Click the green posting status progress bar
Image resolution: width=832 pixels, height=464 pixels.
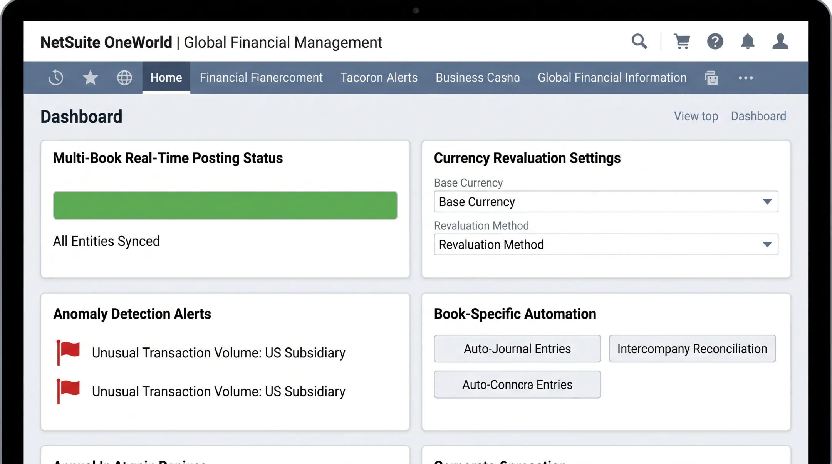pyautogui.click(x=225, y=205)
